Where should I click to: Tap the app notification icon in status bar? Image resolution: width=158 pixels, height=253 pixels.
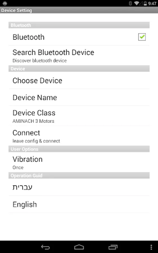click(5, 3)
